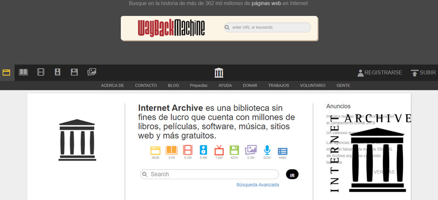Open the GENTE menu item

[343, 85]
